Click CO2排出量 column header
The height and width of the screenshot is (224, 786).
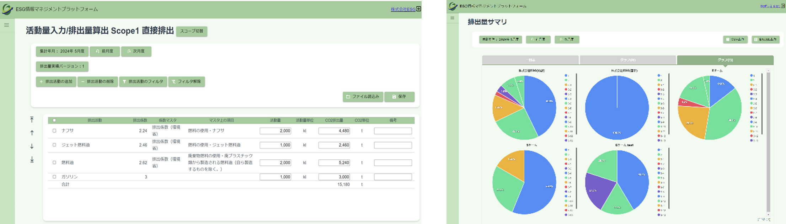pos(334,120)
